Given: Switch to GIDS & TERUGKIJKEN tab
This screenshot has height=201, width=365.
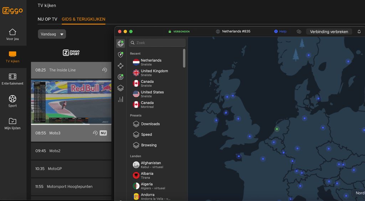Looking at the screenshot, I should [83, 19].
